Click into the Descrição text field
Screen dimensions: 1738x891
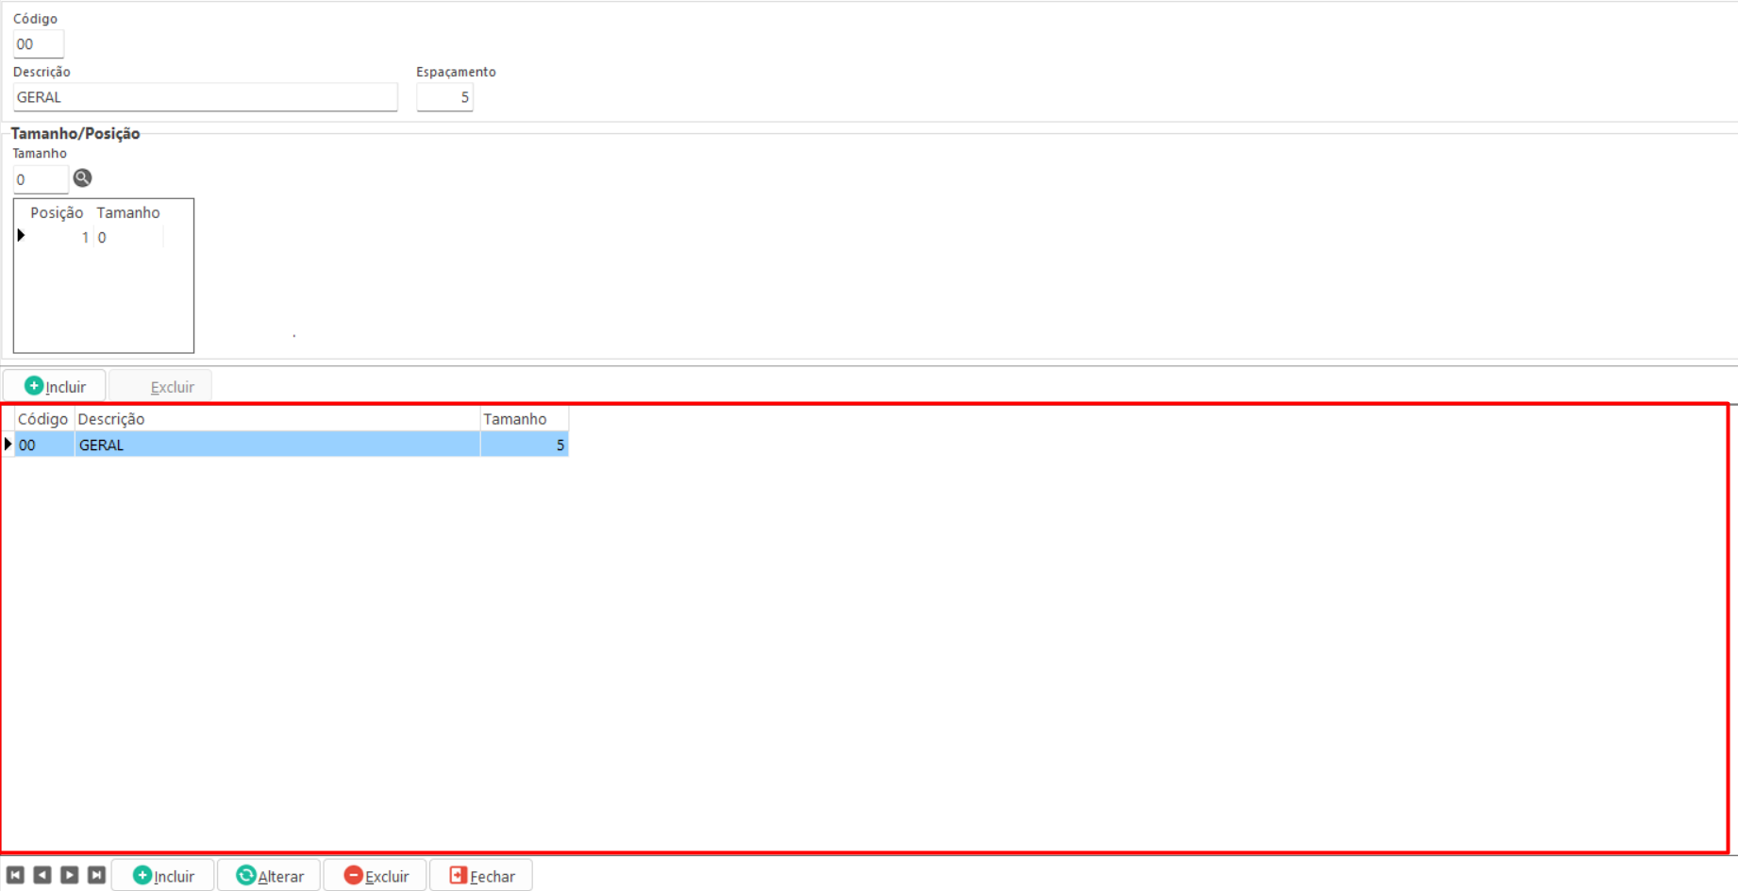(x=205, y=97)
